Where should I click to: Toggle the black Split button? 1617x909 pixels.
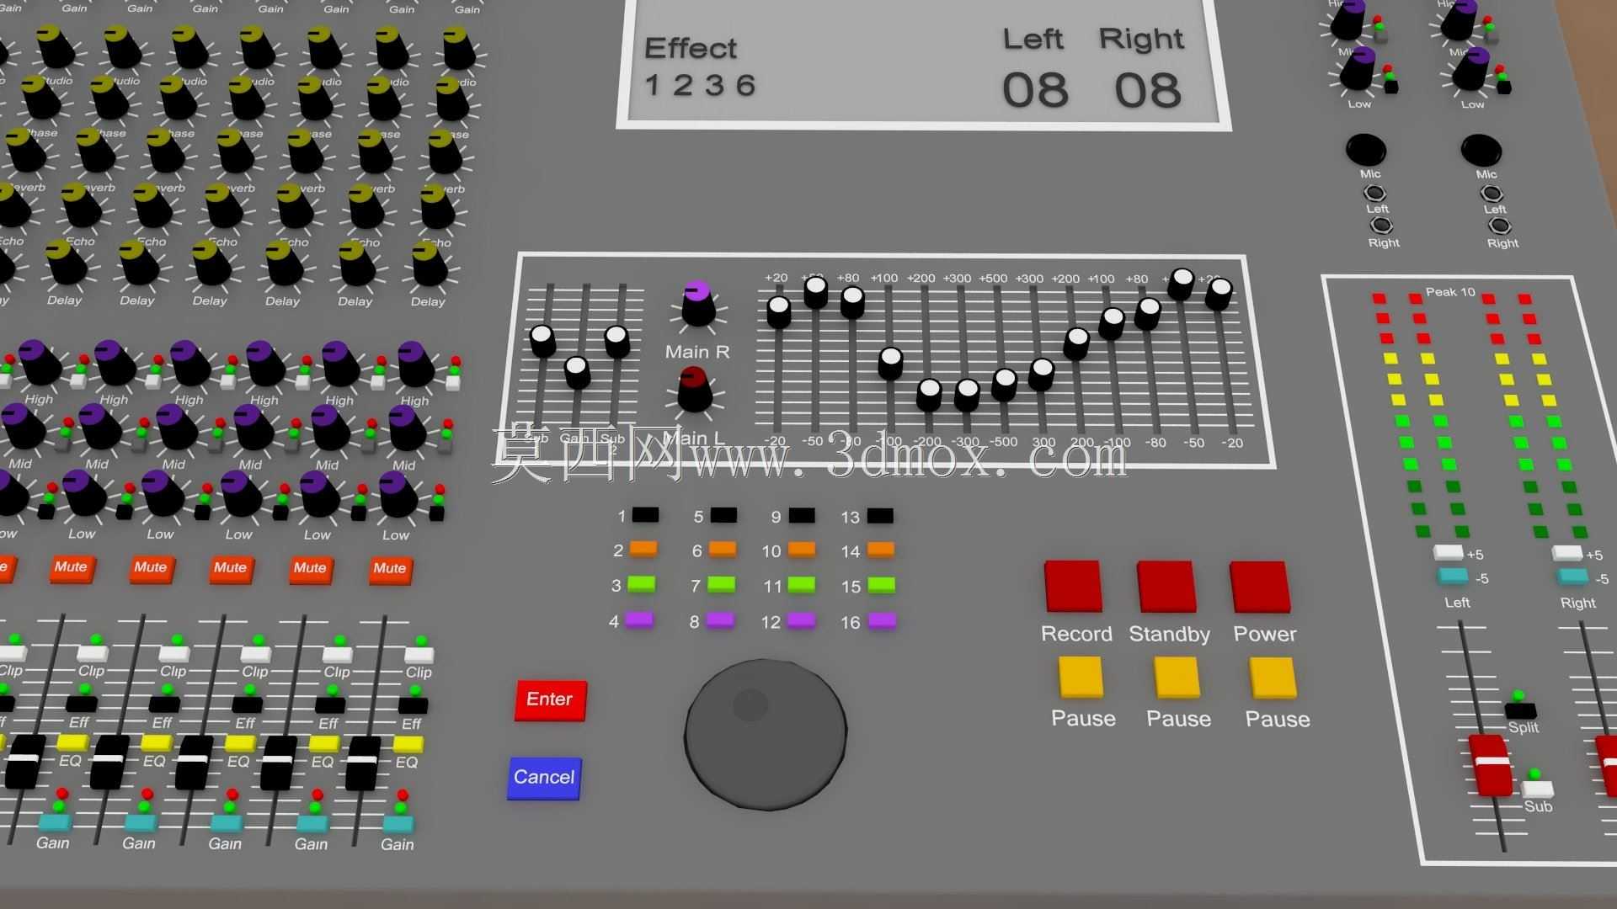1521,710
